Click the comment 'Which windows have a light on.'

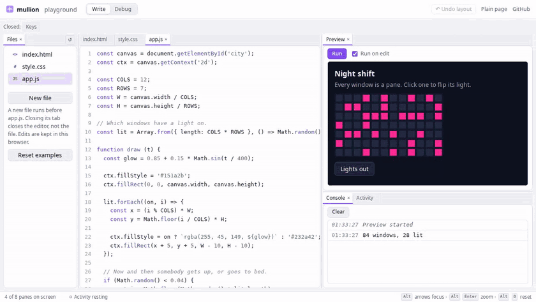[x=151, y=123]
